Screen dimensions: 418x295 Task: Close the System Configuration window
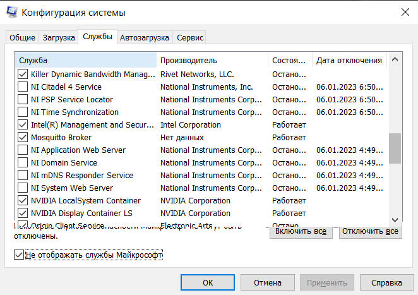coord(403,13)
